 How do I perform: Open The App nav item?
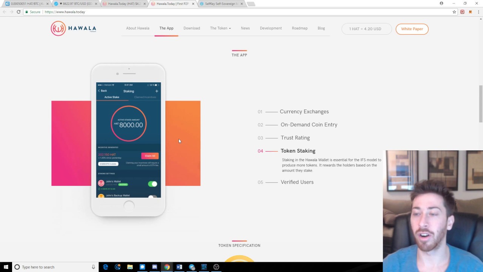pos(166,28)
